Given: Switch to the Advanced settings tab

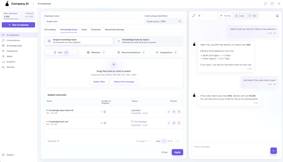Looking at the screenshot, I should coord(114,29).
